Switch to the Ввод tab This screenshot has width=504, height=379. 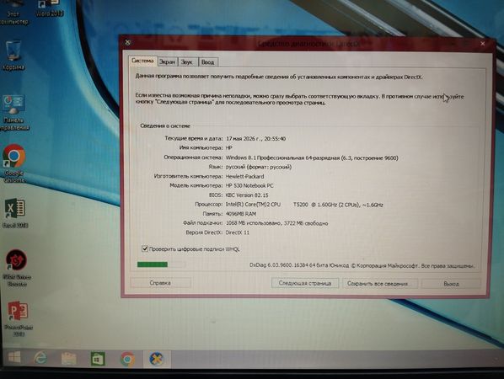coord(208,62)
